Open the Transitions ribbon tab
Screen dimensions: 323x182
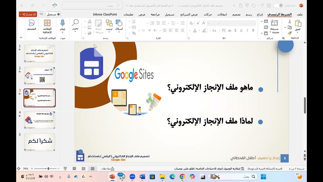pos(222,14)
